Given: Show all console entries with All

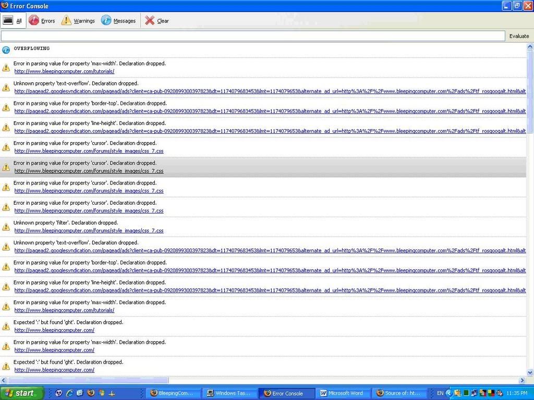Looking at the screenshot, I should 13,21.
